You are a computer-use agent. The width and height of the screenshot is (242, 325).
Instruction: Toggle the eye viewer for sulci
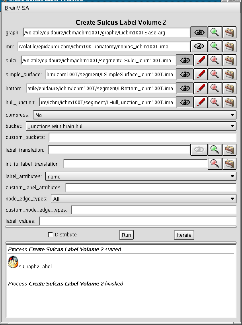click(185, 61)
